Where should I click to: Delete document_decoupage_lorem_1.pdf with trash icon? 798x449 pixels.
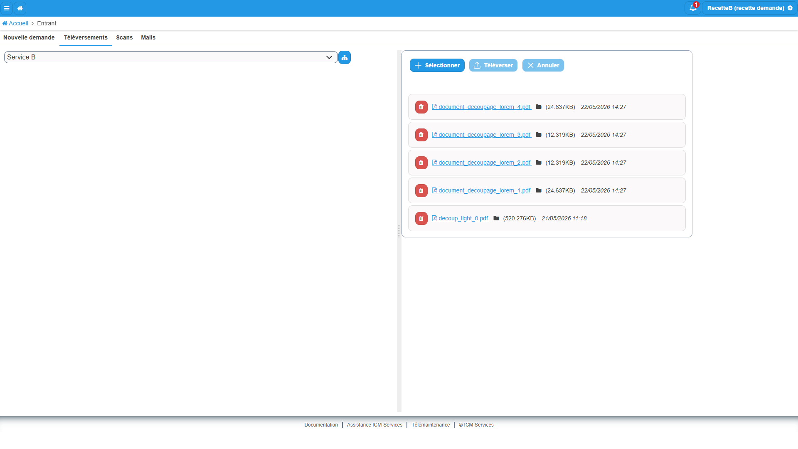point(421,190)
